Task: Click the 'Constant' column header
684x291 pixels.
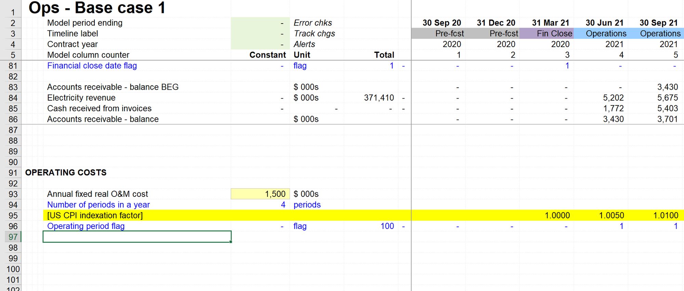Action: pos(267,55)
